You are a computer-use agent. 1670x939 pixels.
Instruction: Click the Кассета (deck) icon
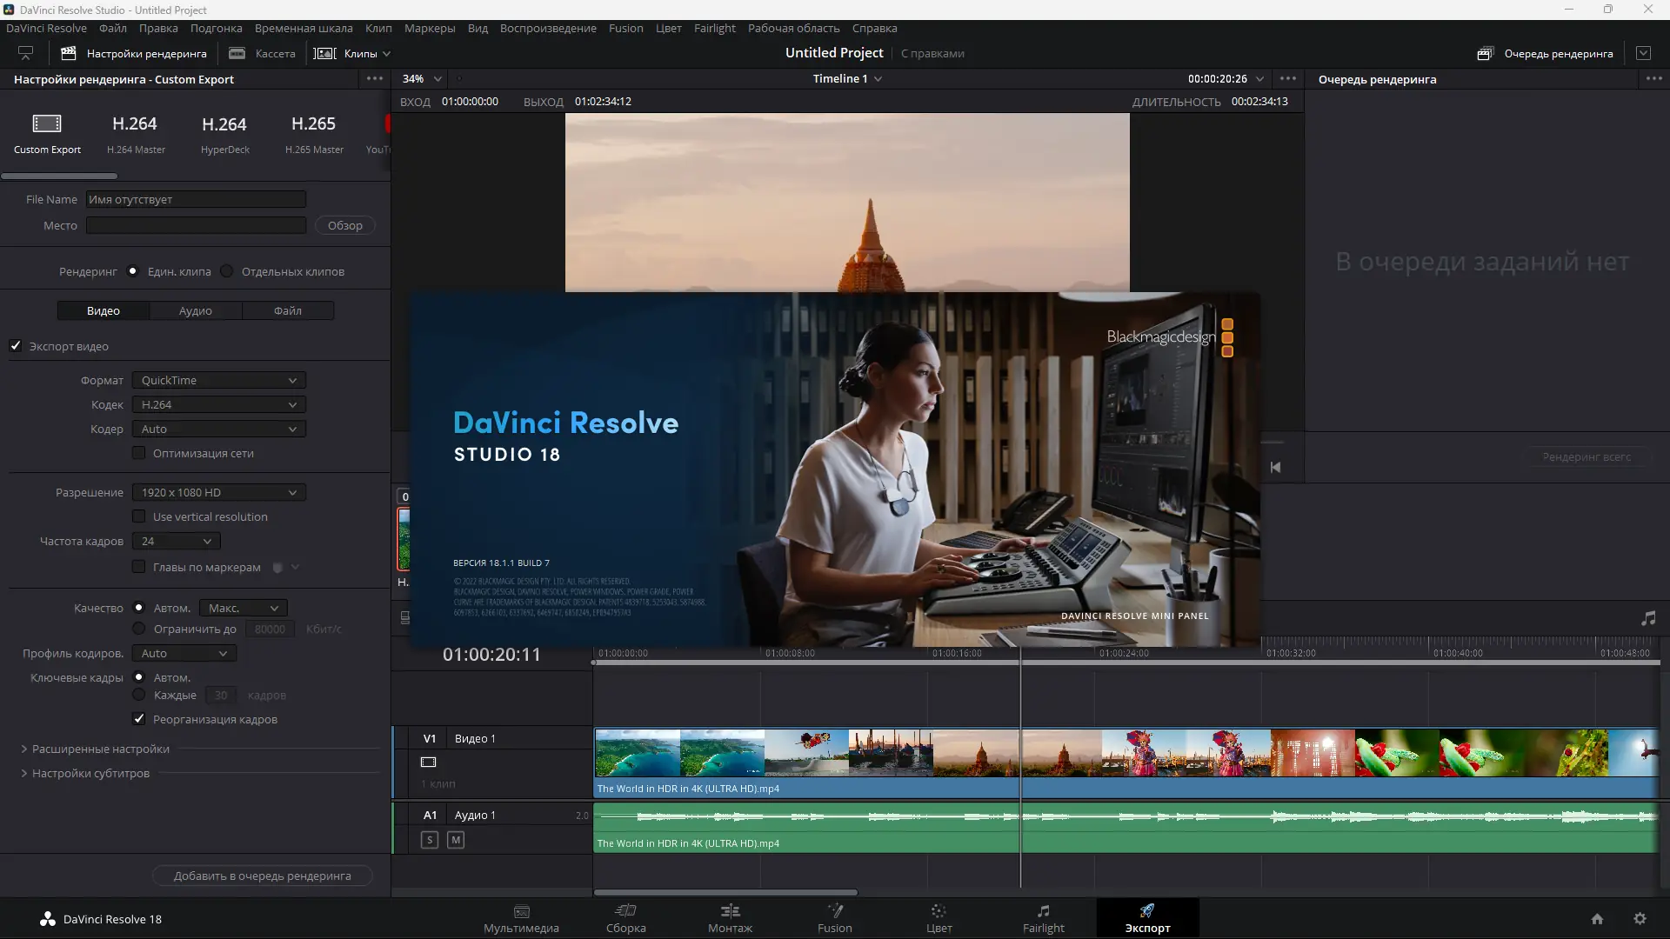236,53
